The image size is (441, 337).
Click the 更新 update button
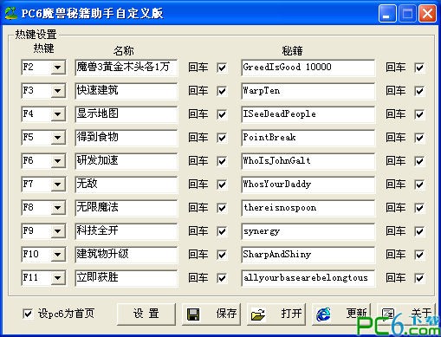(341, 314)
